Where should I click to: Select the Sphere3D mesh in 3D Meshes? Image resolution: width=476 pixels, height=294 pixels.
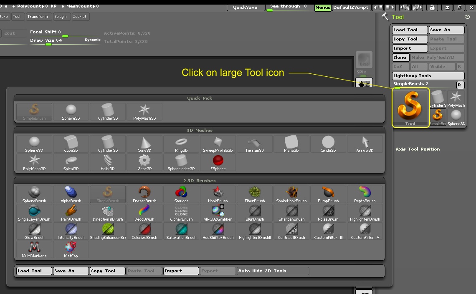click(x=34, y=144)
